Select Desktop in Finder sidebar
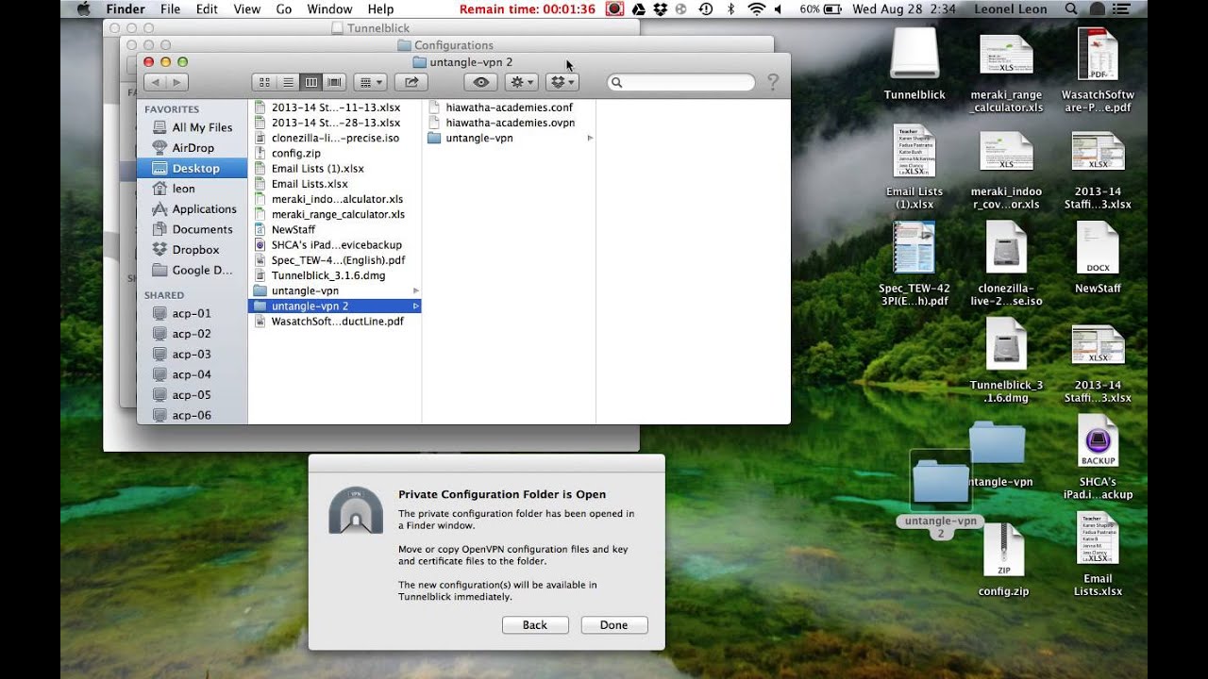 click(193, 168)
